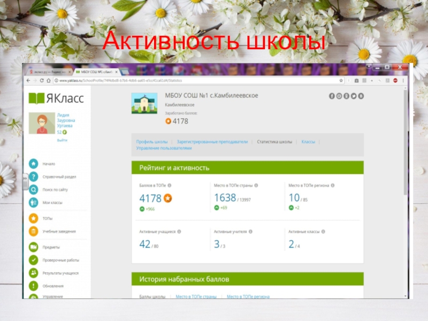Open the Лидия Зауровна Уртаева profile link
The height and width of the screenshot is (321, 428).
[66, 120]
